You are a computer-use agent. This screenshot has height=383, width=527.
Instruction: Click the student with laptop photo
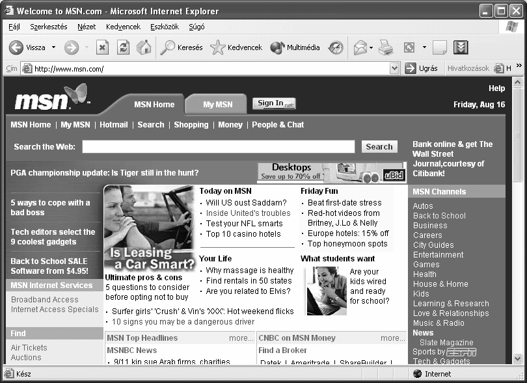click(x=327, y=291)
